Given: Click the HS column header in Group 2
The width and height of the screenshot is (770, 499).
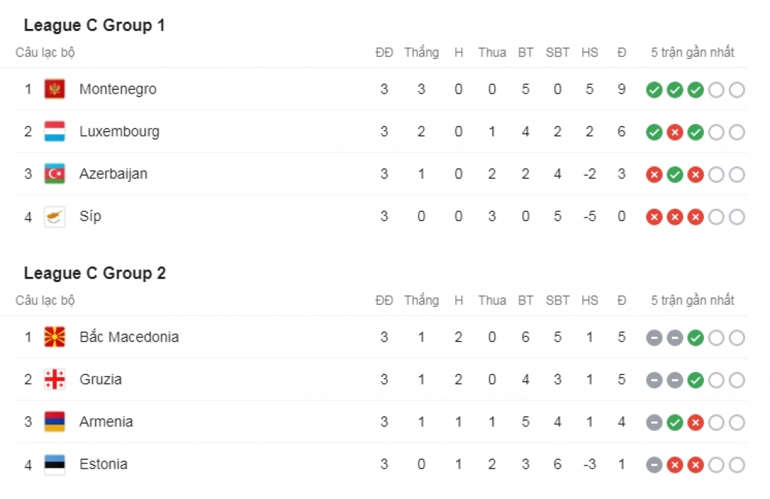Looking at the screenshot, I should pyautogui.click(x=590, y=301).
